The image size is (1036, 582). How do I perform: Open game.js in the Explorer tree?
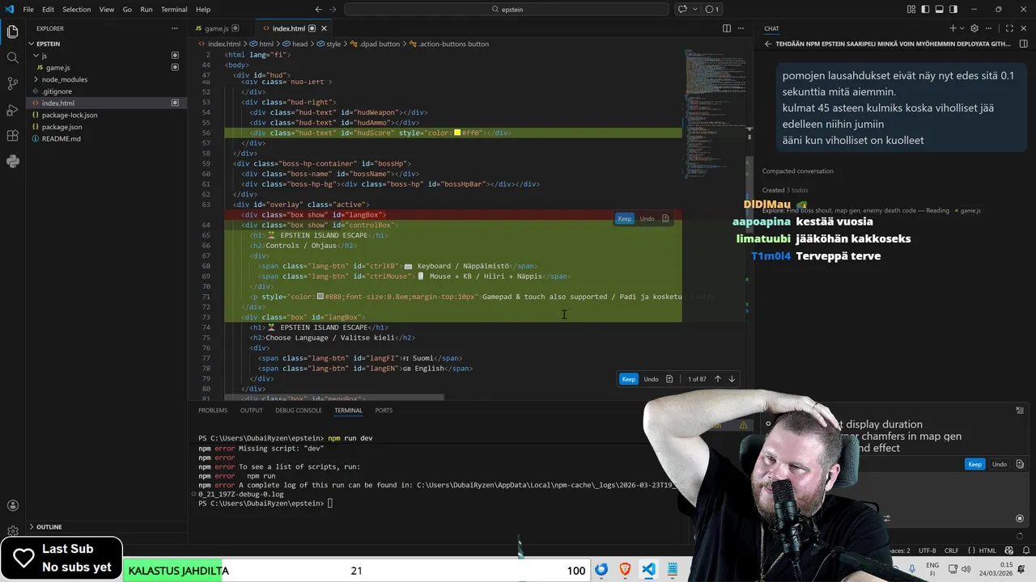(57, 68)
